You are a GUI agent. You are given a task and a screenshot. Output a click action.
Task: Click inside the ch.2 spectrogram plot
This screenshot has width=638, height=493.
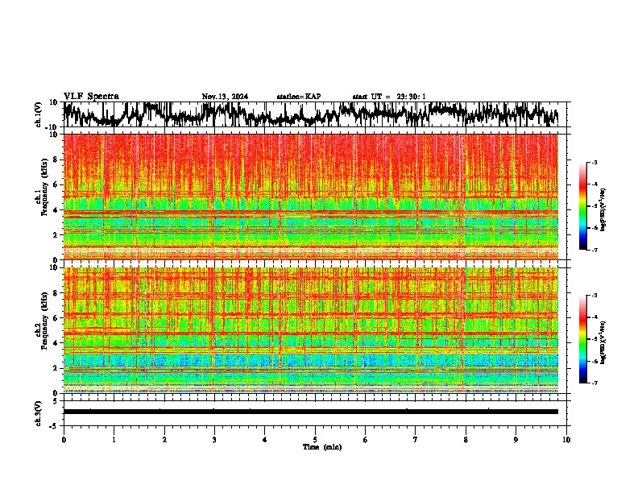pos(311,330)
